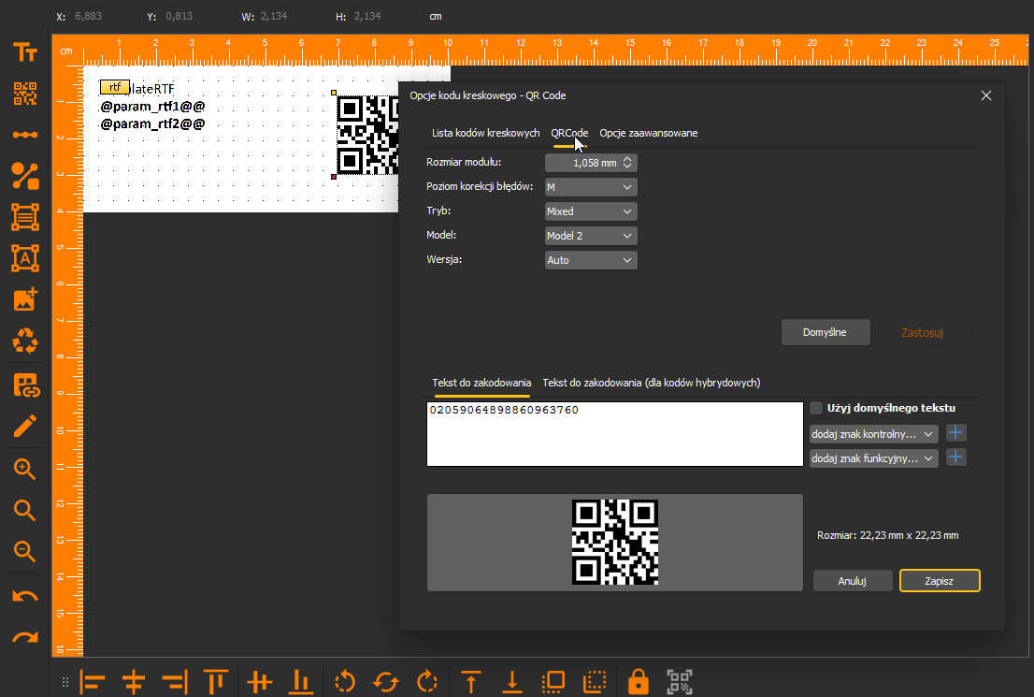
Task: Select the Tekst do zakodowania tab
Action: [x=481, y=383]
